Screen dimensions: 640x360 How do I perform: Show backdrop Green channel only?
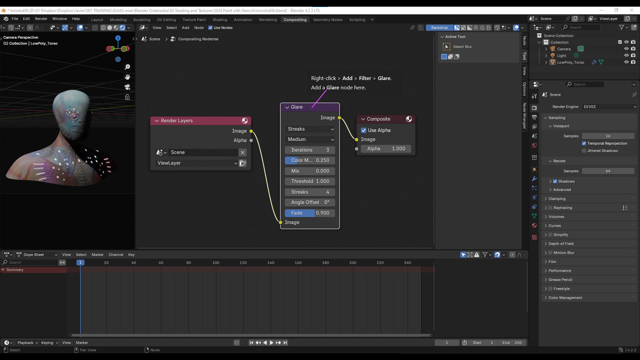(x=482, y=28)
